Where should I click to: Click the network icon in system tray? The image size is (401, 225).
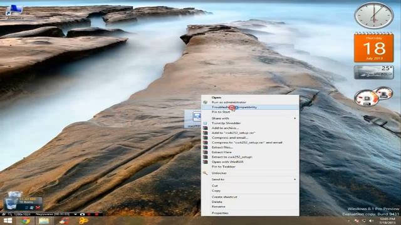(363, 221)
